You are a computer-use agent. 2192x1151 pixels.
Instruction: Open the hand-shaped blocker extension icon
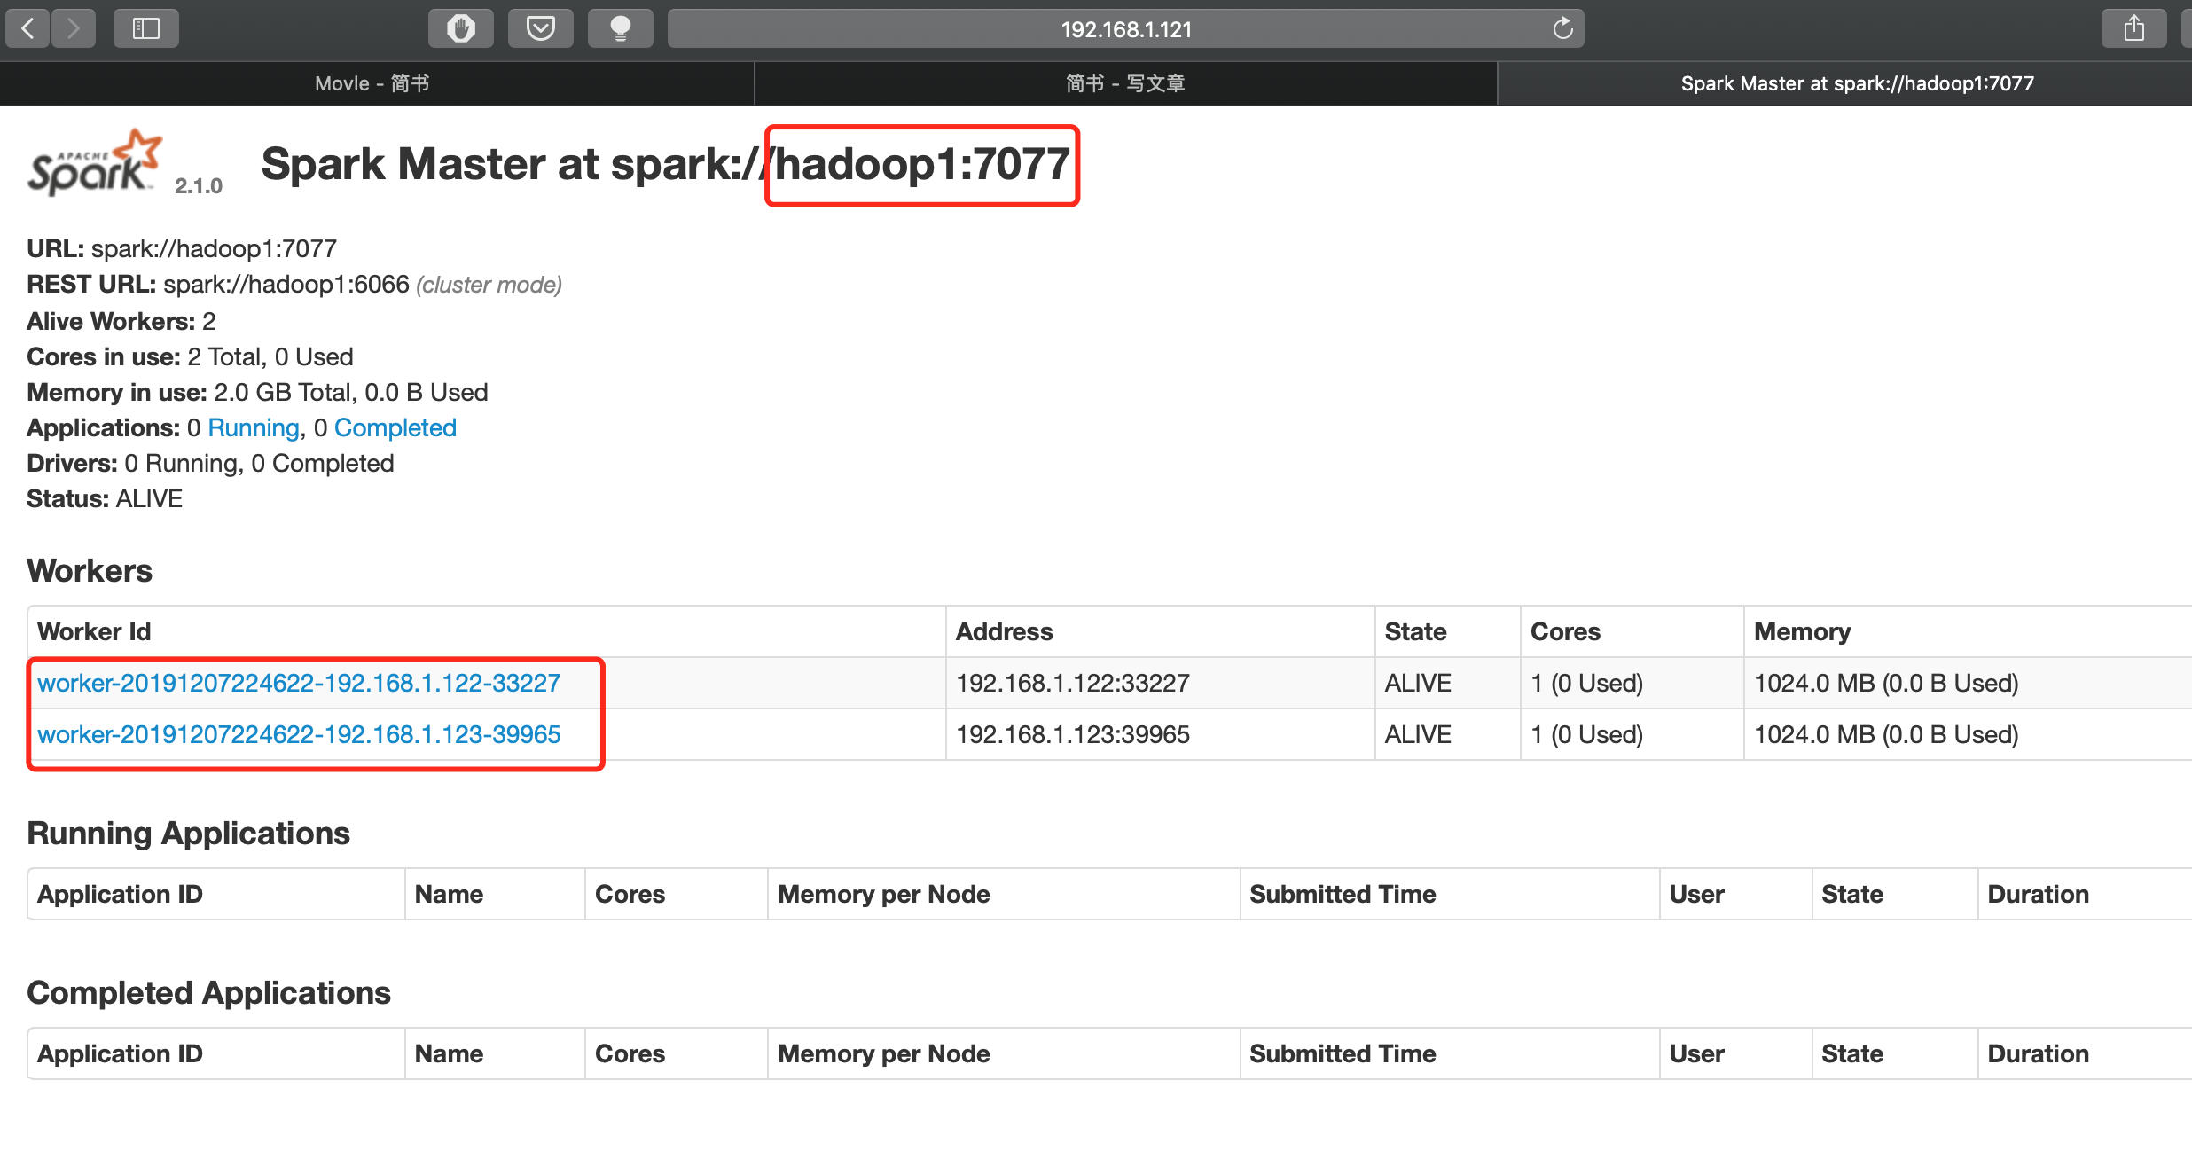(460, 28)
